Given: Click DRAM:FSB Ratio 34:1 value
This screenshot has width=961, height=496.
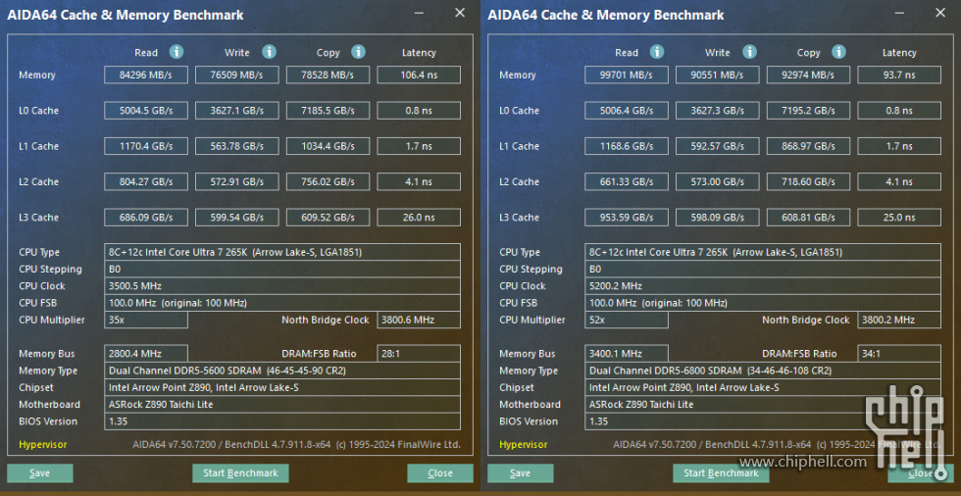Looking at the screenshot, I should pos(899,353).
